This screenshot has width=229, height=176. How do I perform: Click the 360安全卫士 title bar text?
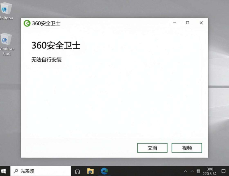pos(46,23)
